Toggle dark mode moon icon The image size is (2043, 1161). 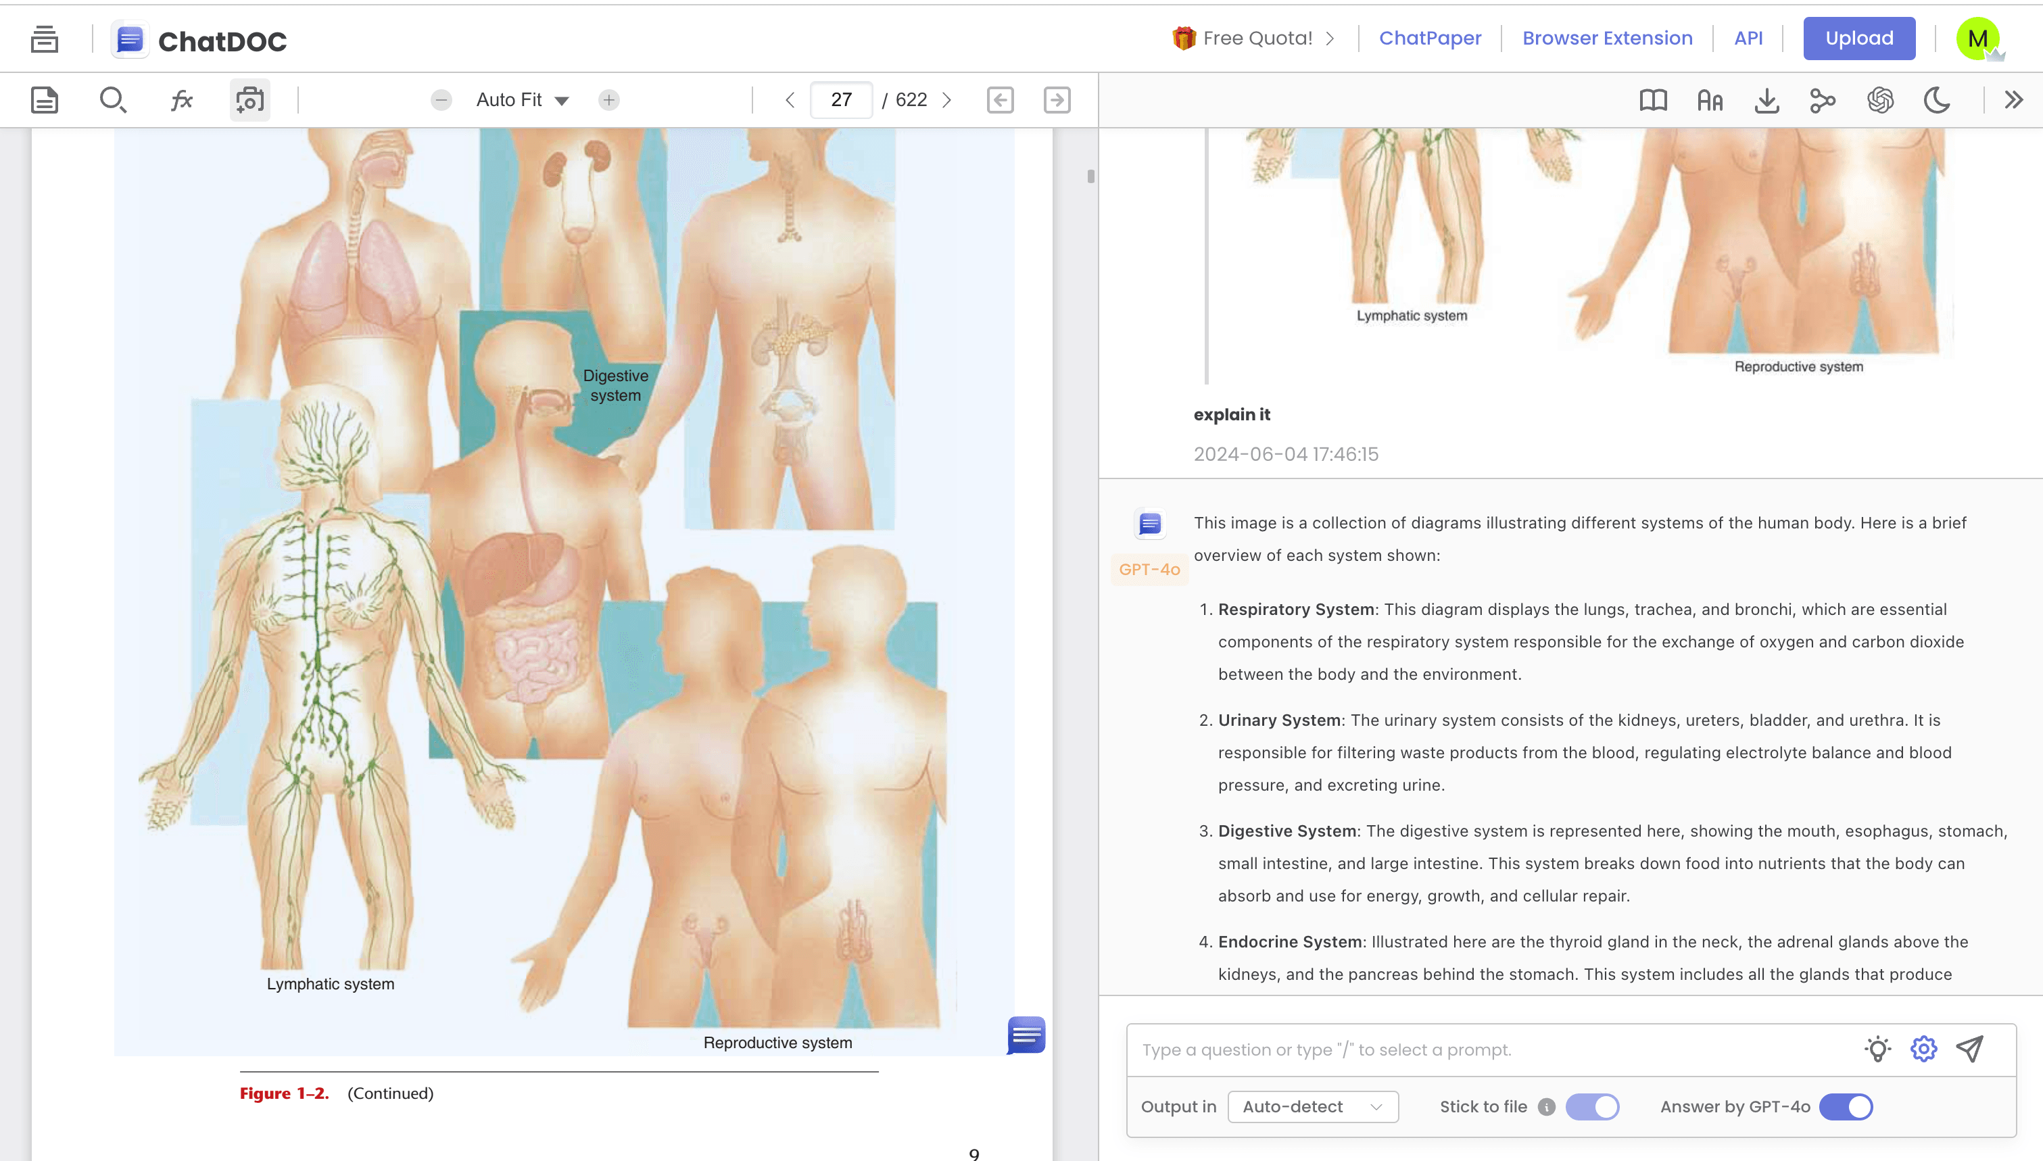coord(1937,99)
